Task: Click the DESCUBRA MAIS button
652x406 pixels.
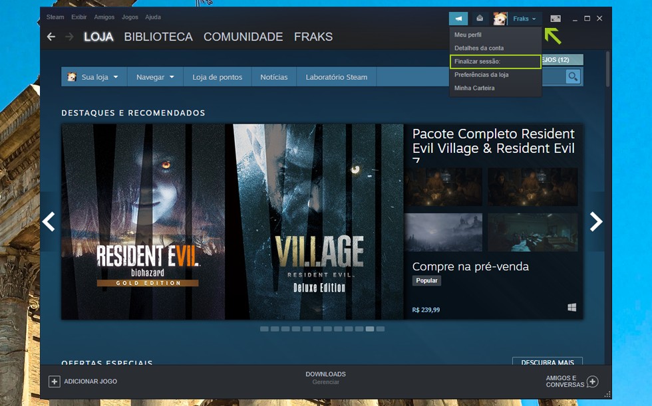Action: point(547,363)
